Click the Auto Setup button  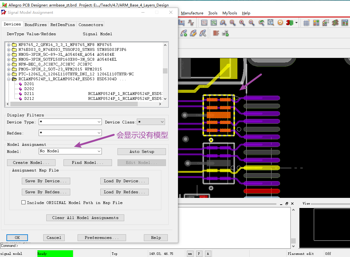pyautogui.click(x=142, y=152)
